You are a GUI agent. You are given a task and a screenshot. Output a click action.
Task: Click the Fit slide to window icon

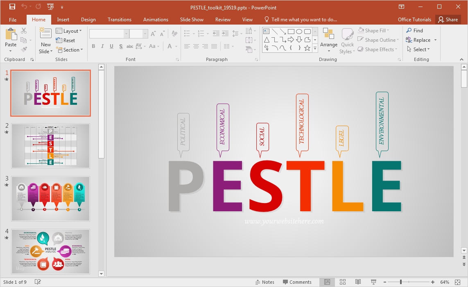point(458,282)
